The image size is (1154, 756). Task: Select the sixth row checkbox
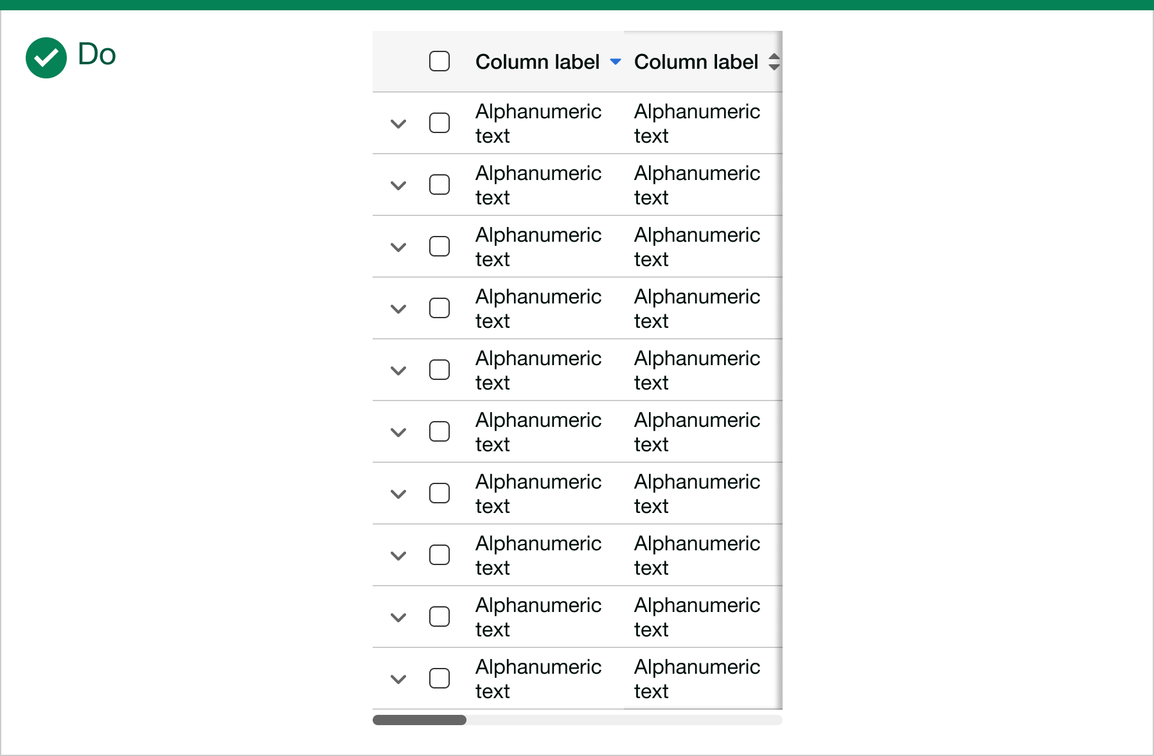pyautogui.click(x=439, y=431)
